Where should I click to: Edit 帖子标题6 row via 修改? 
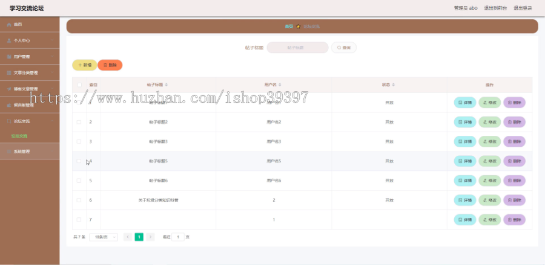coord(489,180)
